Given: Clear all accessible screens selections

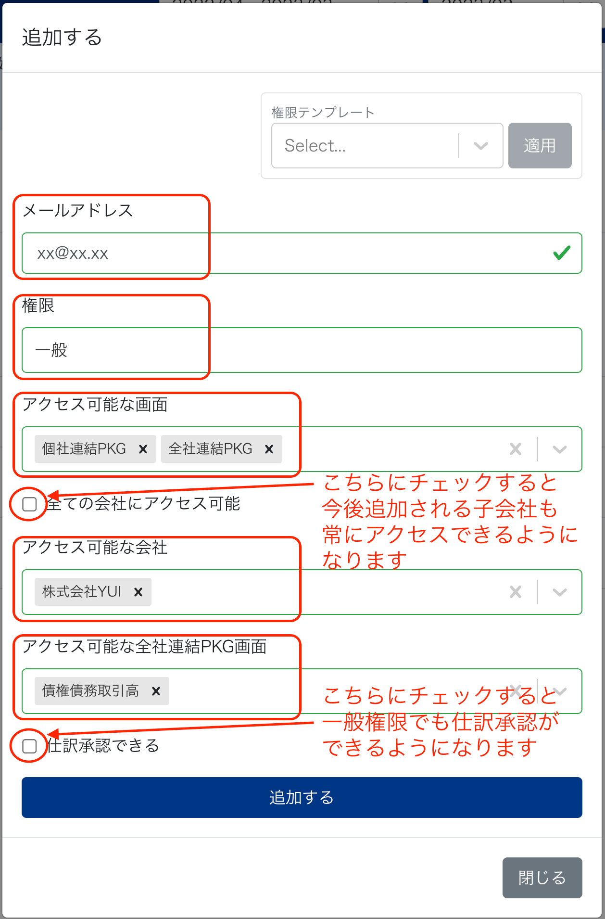Looking at the screenshot, I should 516,449.
